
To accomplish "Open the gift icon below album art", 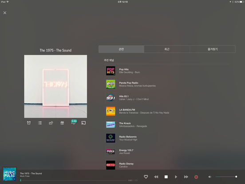I will (x=62, y=123).
